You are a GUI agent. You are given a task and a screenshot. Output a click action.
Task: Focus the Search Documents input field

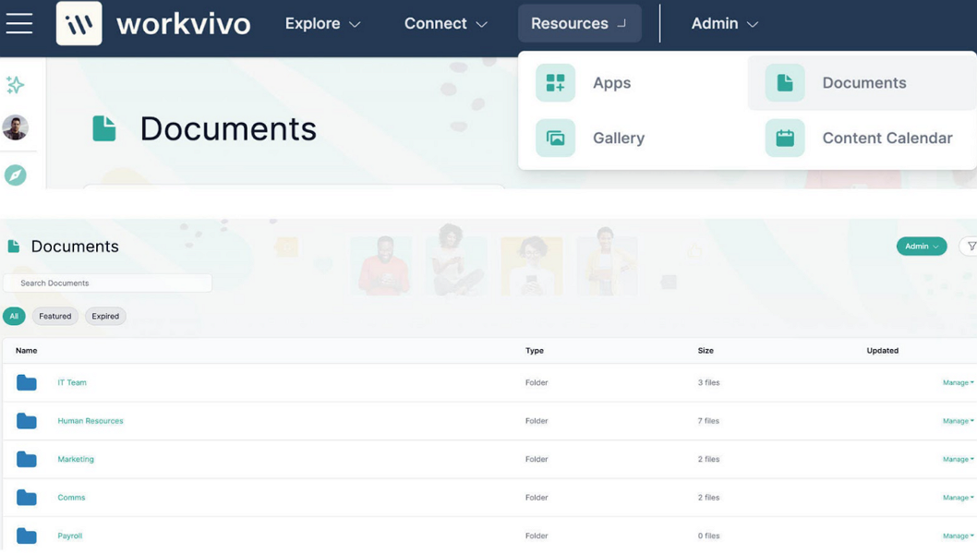coord(108,283)
